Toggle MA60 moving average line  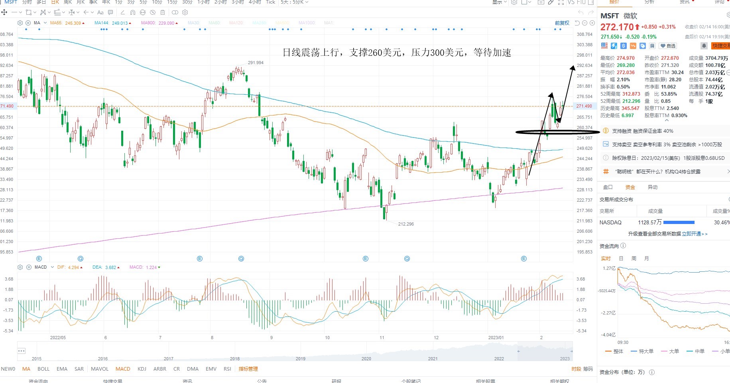pyautogui.click(x=214, y=23)
